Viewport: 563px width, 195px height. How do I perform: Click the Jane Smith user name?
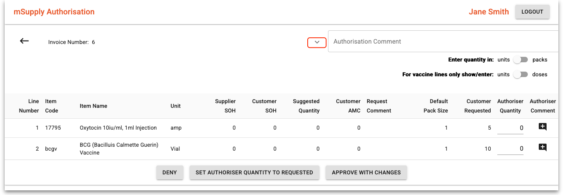pyautogui.click(x=489, y=12)
